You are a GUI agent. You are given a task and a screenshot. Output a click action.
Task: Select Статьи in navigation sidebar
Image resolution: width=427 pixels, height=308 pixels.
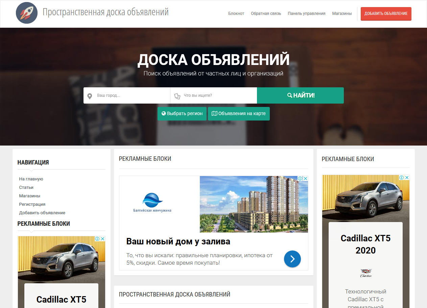click(x=26, y=187)
